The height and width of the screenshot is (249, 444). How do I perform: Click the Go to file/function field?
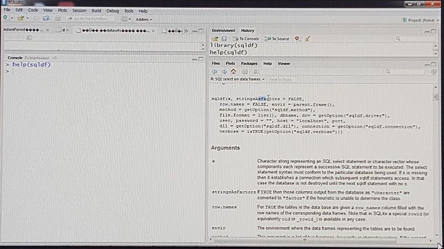click(91, 18)
